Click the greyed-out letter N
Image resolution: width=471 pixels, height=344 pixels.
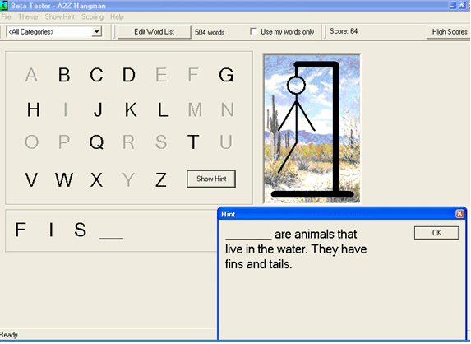click(228, 109)
